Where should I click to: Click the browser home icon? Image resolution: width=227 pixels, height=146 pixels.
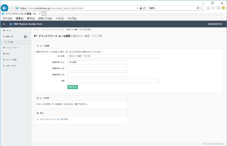[x=208, y=8]
